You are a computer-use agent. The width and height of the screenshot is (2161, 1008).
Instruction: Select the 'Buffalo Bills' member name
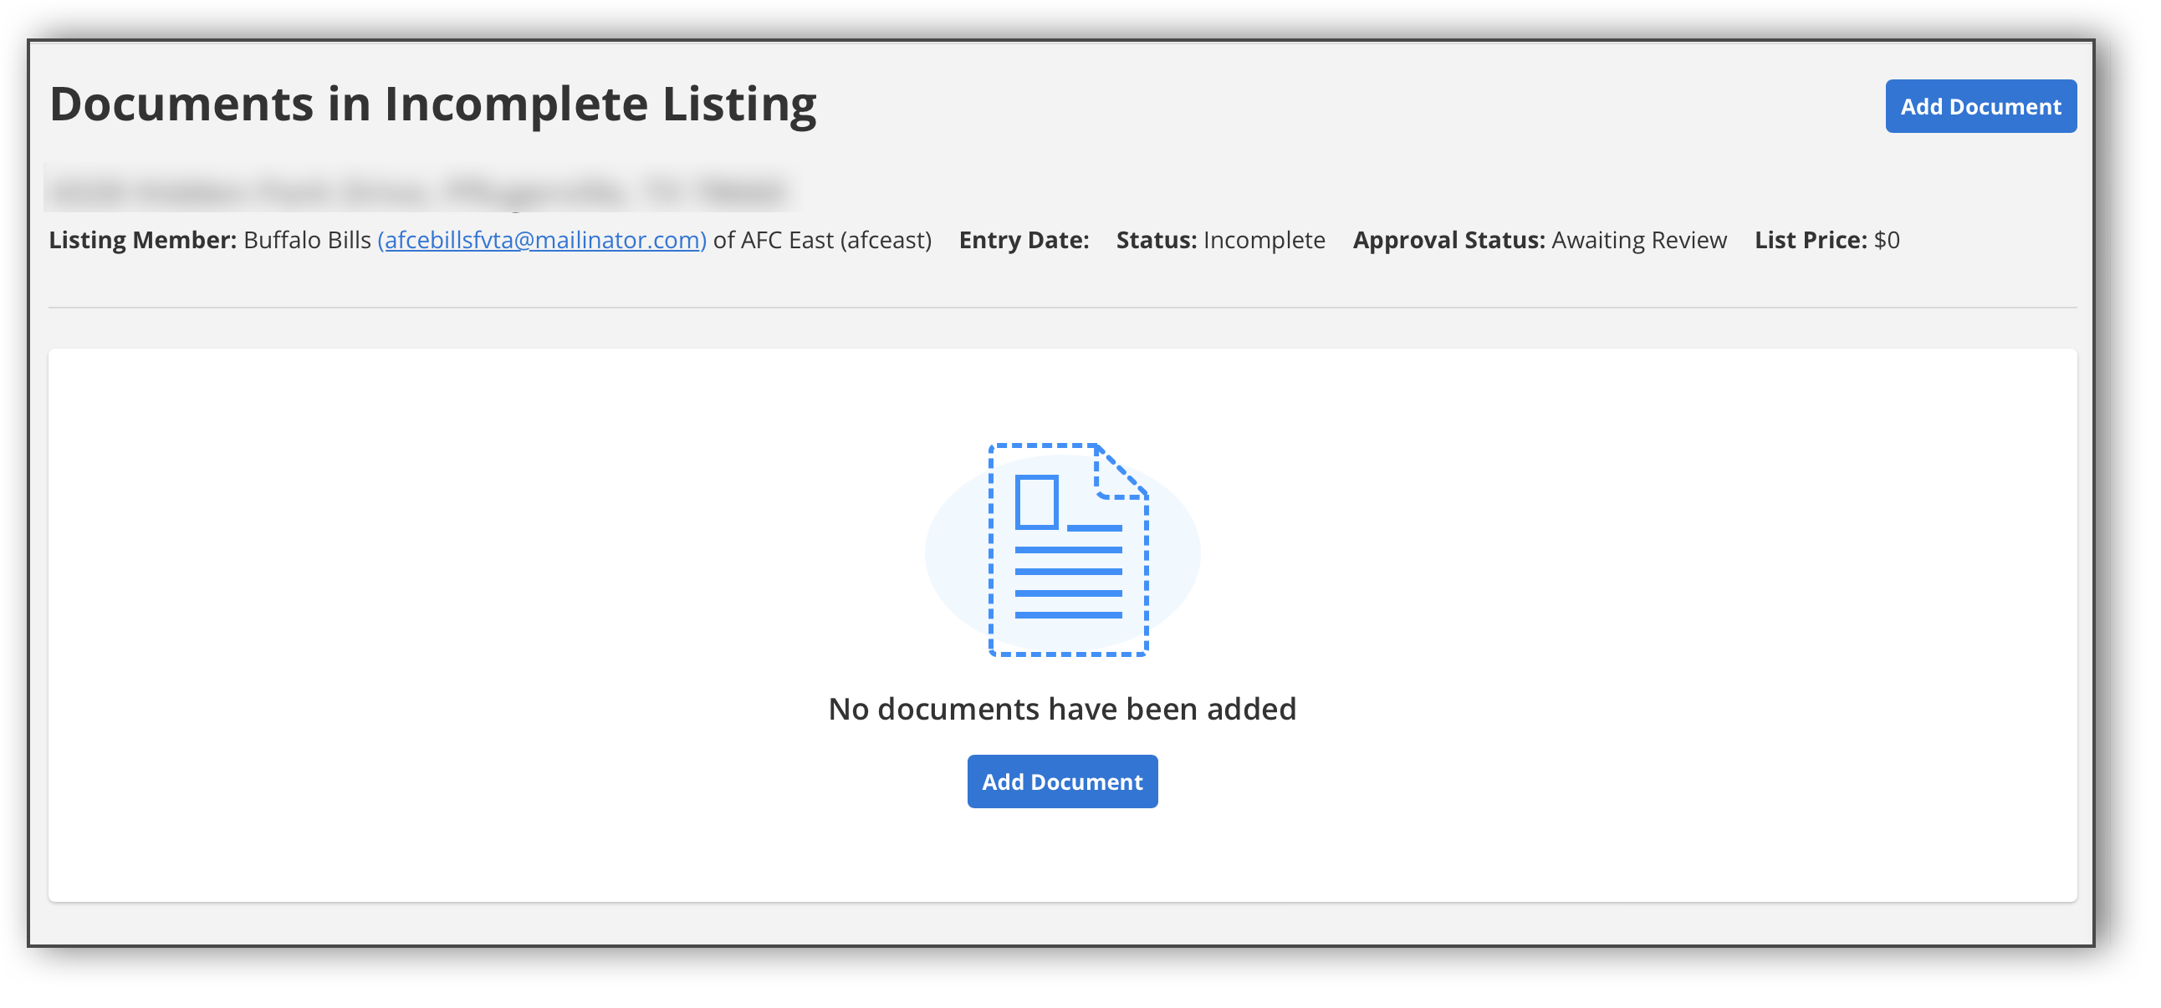(307, 240)
